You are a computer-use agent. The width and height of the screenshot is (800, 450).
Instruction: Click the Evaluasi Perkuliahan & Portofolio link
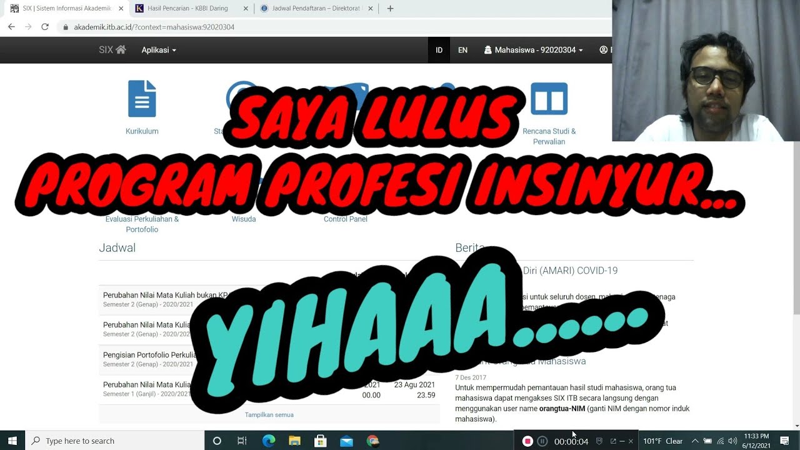tap(142, 224)
